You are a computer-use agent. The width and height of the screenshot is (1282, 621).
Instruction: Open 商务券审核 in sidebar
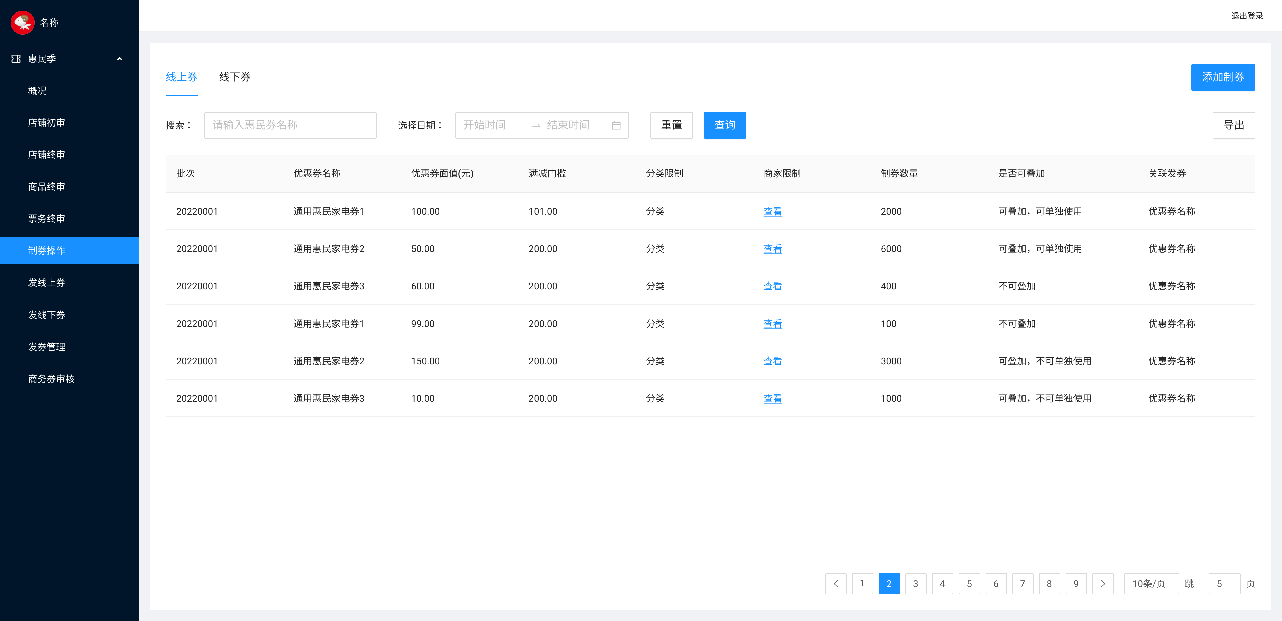coord(51,379)
